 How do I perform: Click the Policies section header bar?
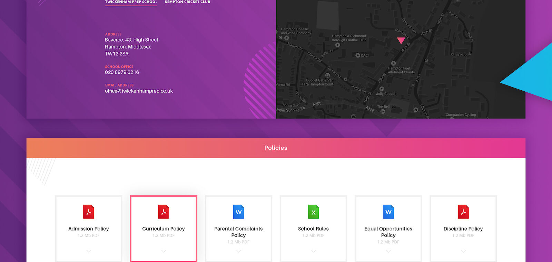(x=276, y=148)
